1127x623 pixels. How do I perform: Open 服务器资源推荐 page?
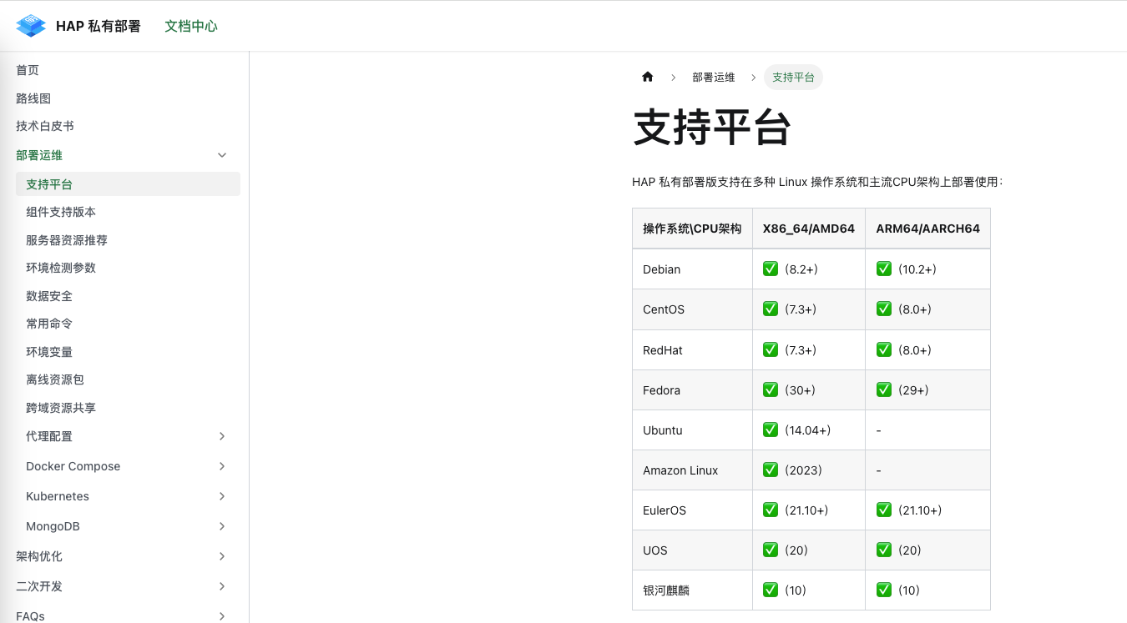click(67, 240)
